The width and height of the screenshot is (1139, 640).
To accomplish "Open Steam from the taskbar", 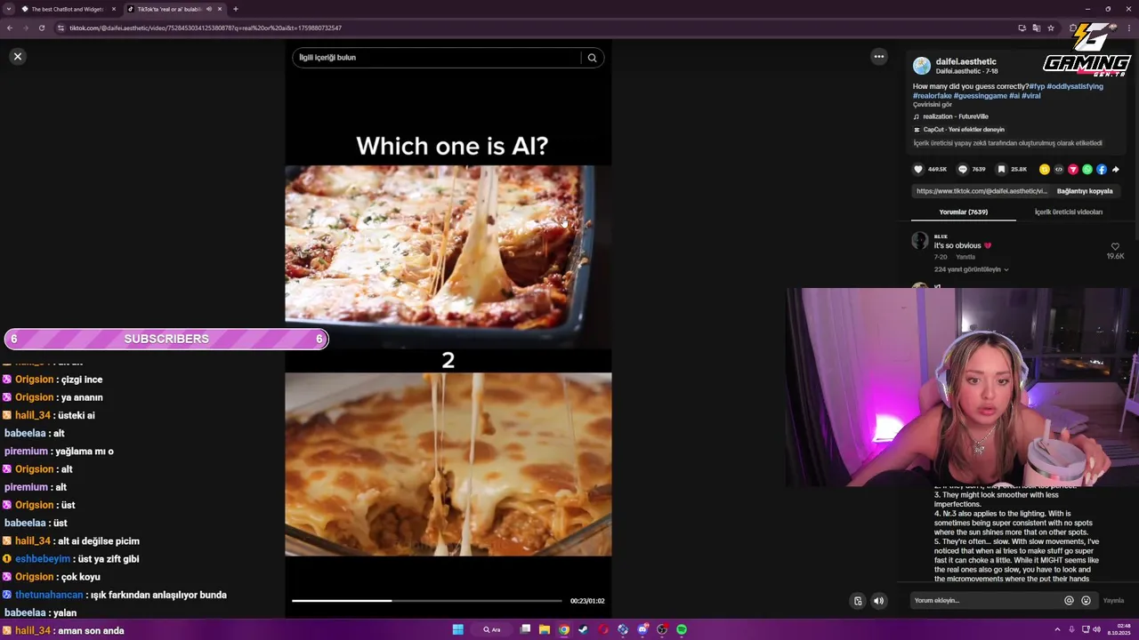I will coord(584,629).
